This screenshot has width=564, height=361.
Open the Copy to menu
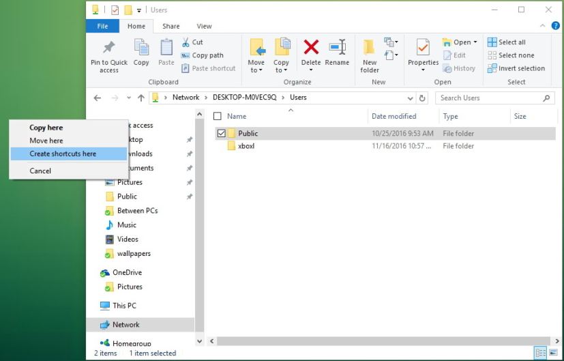coord(281,55)
